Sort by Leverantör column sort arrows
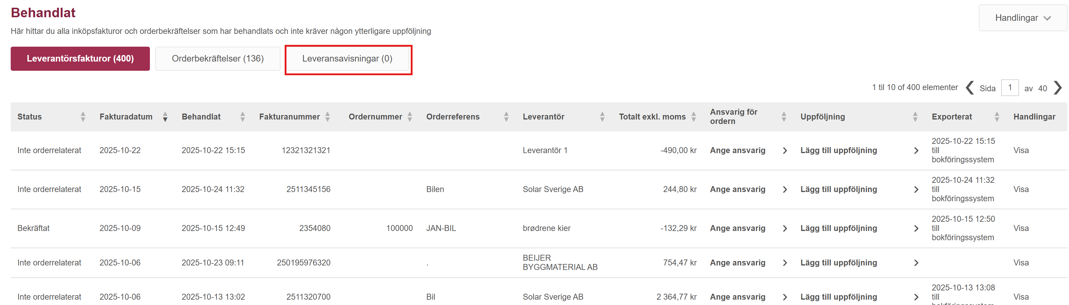Image resolution: width=1069 pixels, height=305 pixels. point(602,117)
